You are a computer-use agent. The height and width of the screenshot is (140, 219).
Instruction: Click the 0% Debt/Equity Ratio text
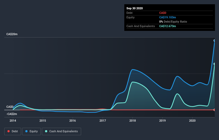coord(173,22)
